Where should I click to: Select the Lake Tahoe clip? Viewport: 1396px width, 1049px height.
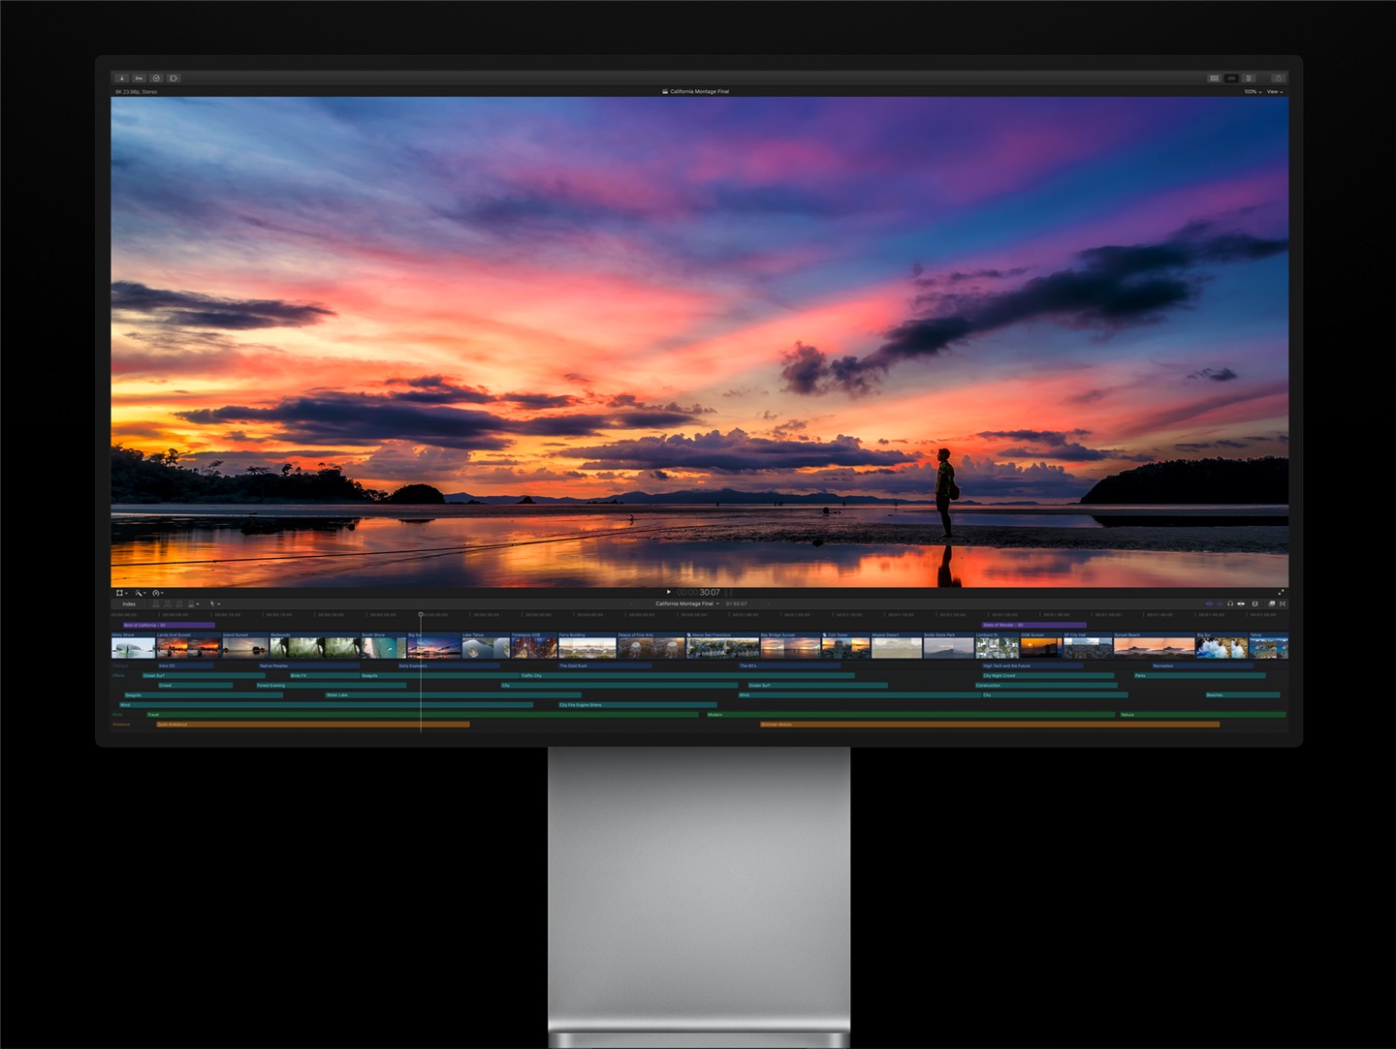click(486, 646)
